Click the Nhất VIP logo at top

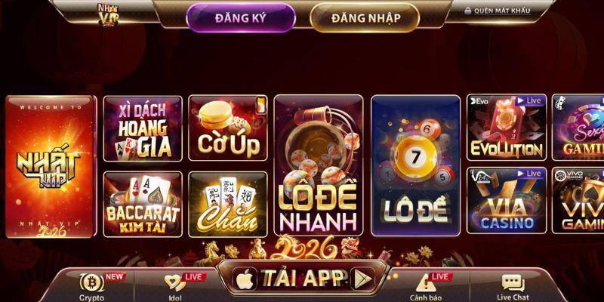(x=108, y=14)
